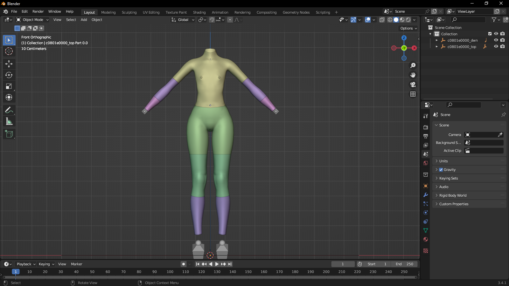Open the Output properties tab
This screenshot has width=509, height=286.
pos(426,136)
